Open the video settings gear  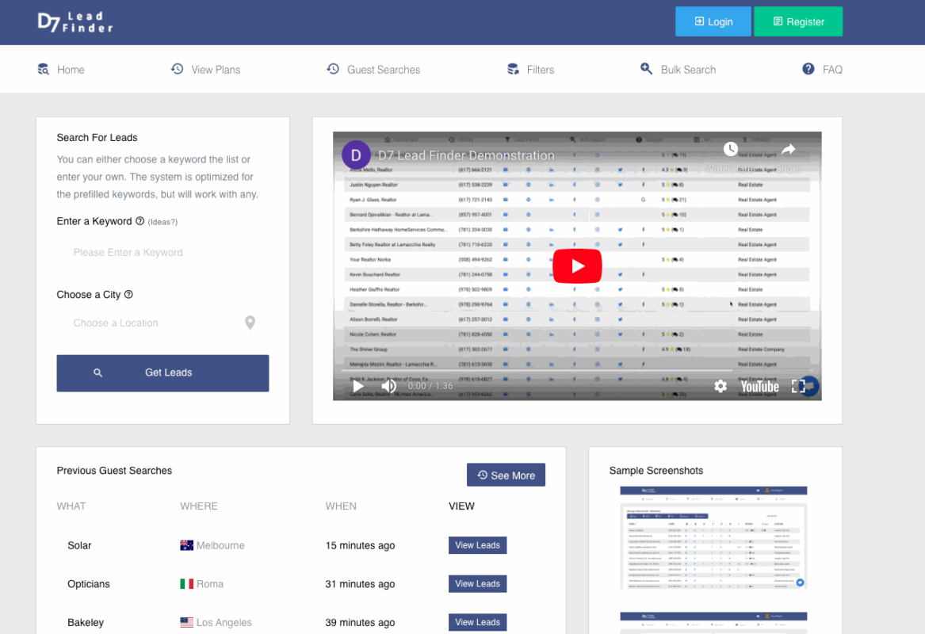click(720, 386)
